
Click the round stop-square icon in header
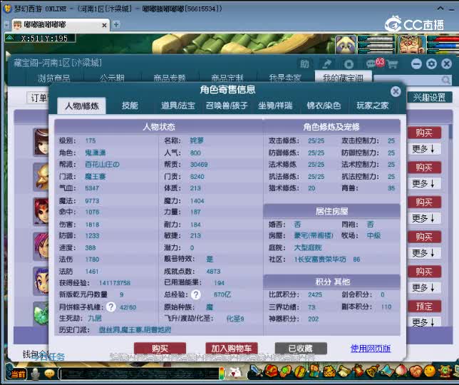[x=349, y=64]
